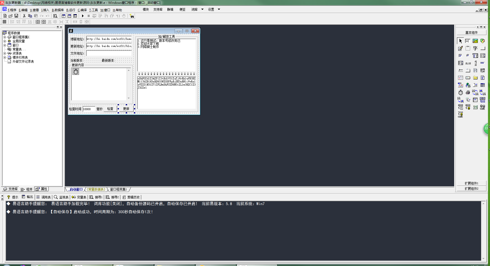This screenshot has width=490, height=266.
Task: Select the timer component on the form
Action: (x=76, y=72)
